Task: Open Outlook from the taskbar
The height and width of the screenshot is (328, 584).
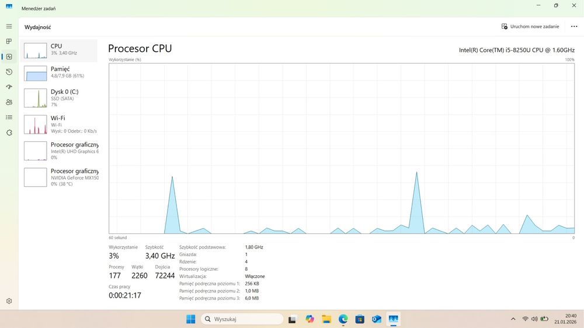Action: (377, 319)
